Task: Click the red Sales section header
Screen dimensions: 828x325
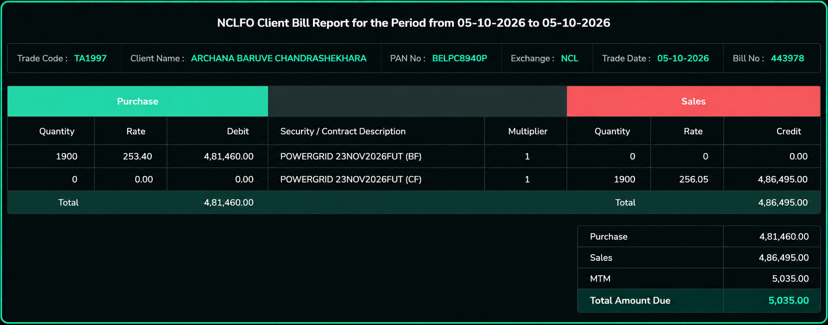Action: tap(694, 101)
